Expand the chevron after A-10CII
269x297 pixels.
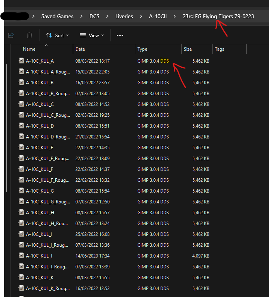tap(175, 17)
